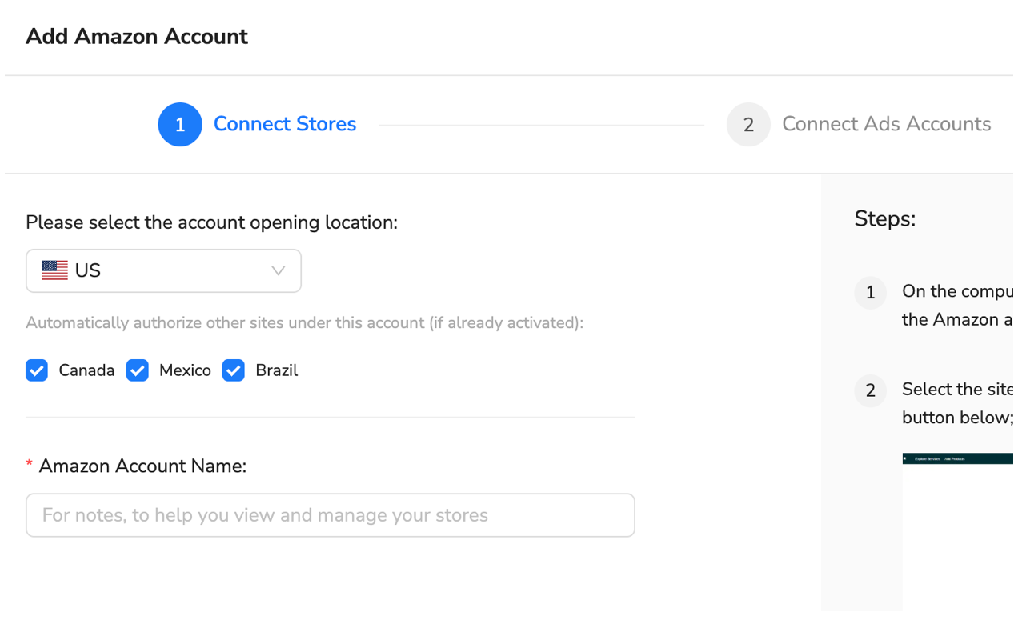The height and width of the screenshot is (640, 1018).
Task: Click the step 2 circle icon
Action: click(x=748, y=125)
